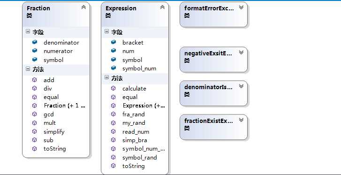Screen dimensions: 341x175
Task: Select the toString method in Fraction
Action: pos(54,149)
